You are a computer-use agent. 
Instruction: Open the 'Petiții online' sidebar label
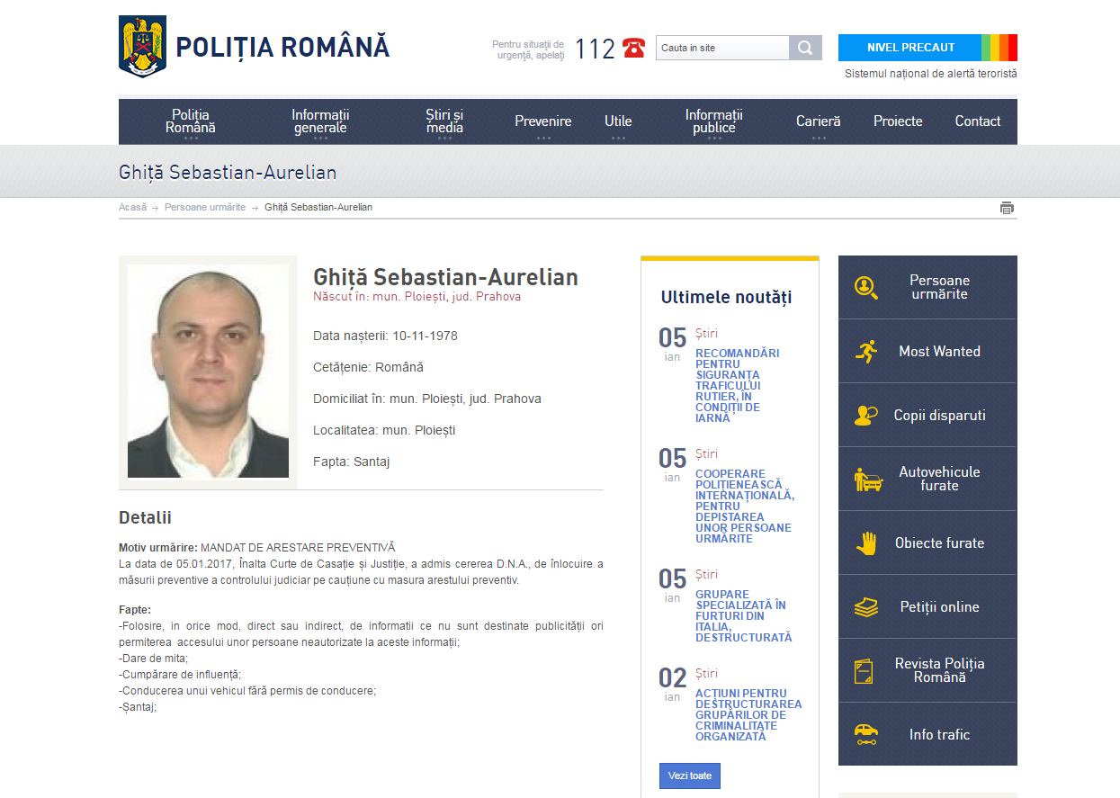939,607
